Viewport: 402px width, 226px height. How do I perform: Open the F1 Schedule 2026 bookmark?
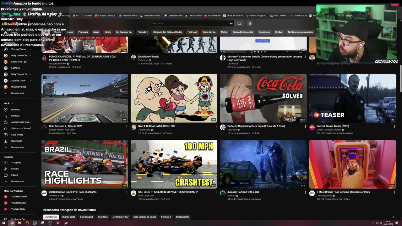298,15
